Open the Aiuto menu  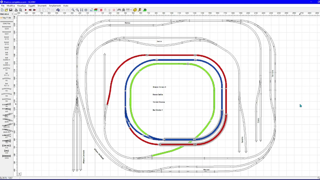(x=66, y=5)
